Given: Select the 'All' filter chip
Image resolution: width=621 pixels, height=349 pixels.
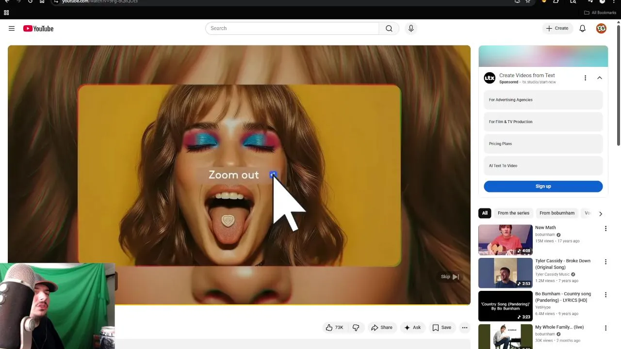Looking at the screenshot, I should [485, 213].
